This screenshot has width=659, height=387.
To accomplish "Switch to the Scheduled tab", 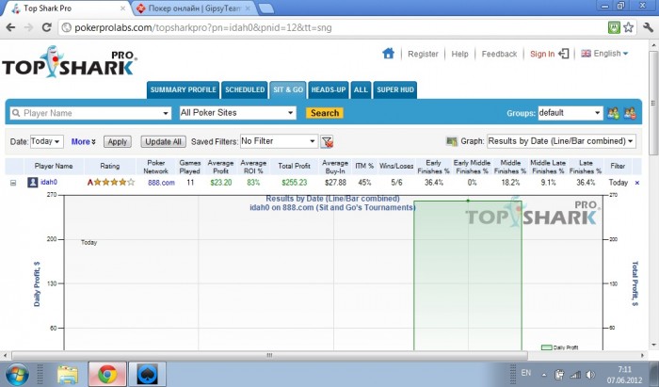I will click(x=245, y=89).
